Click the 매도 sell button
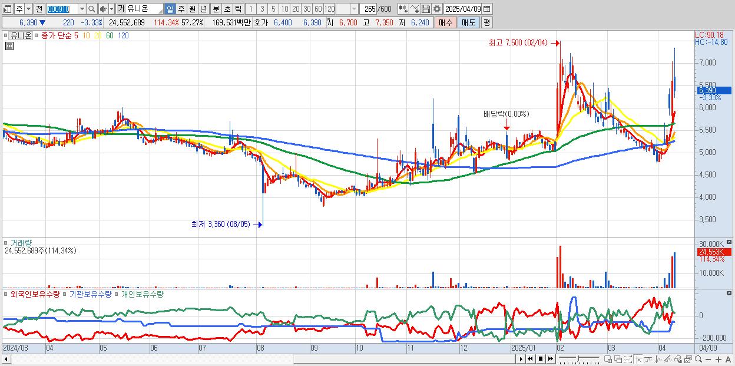Screen dimensions: 735x366 [468, 22]
